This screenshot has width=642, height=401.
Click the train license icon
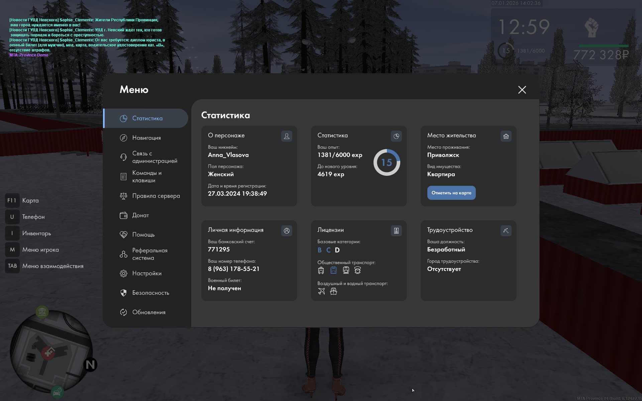coord(346,270)
